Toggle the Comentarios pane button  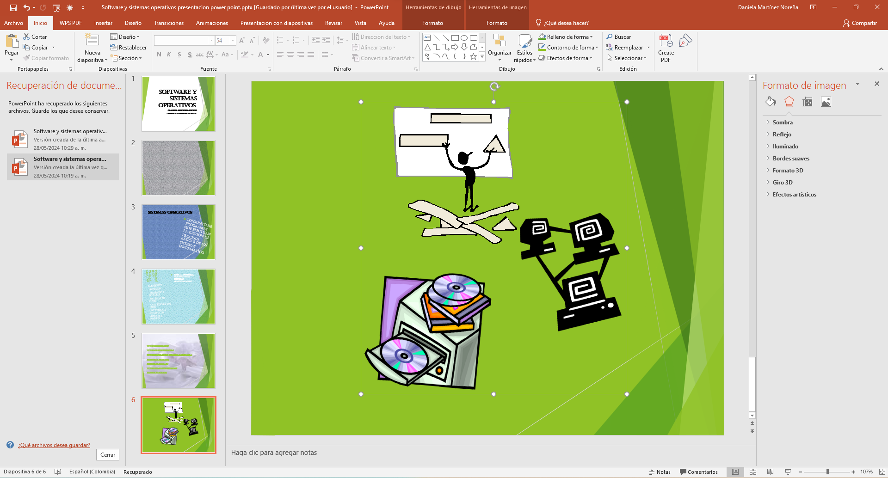pos(699,472)
